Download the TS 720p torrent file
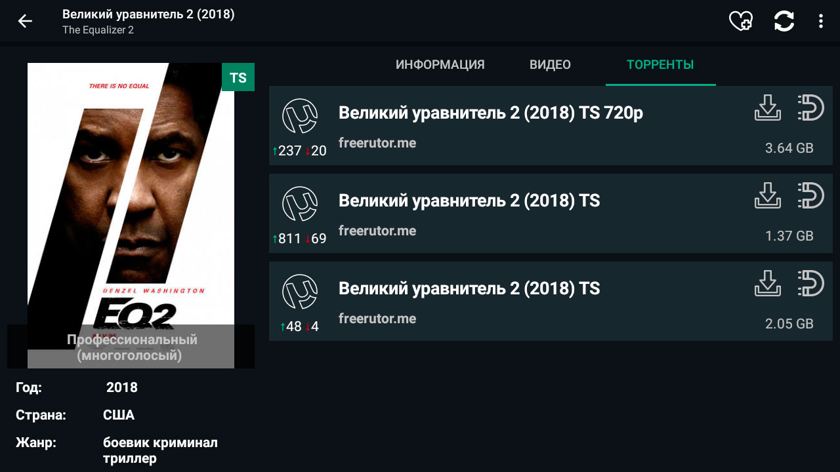The height and width of the screenshot is (472, 840). point(768,108)
